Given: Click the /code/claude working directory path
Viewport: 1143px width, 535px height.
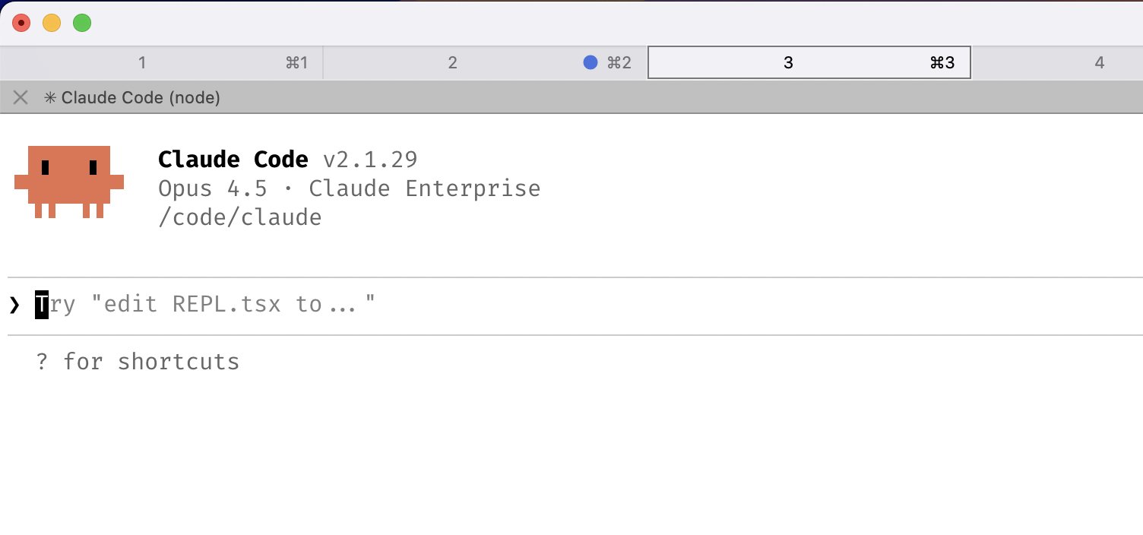Looking at the screenshot, I should [239, 217].
